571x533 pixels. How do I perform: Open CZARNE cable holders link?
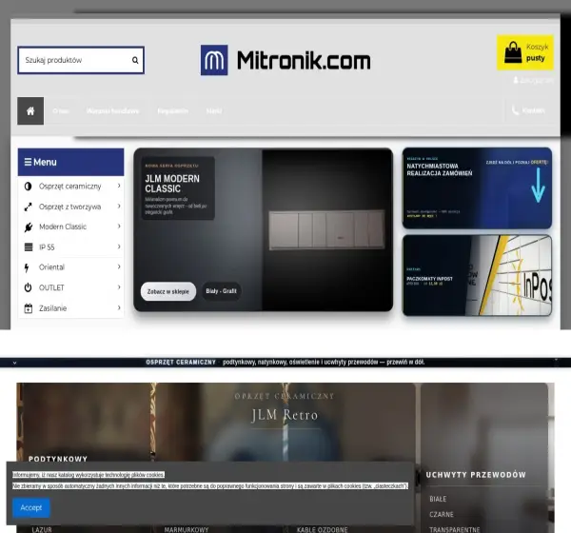pyautogui.click(x=442, y=514)
